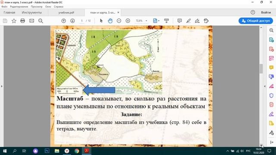Open Export PDF tool in sidebar

coord(271,40)
